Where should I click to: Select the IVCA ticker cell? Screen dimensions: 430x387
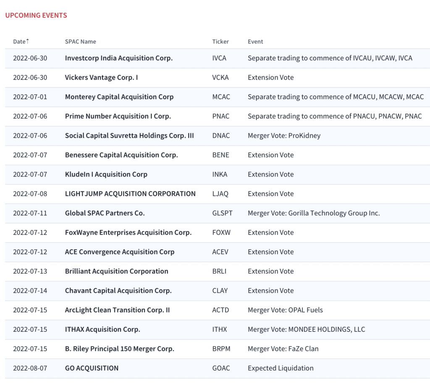click(219, 58)
